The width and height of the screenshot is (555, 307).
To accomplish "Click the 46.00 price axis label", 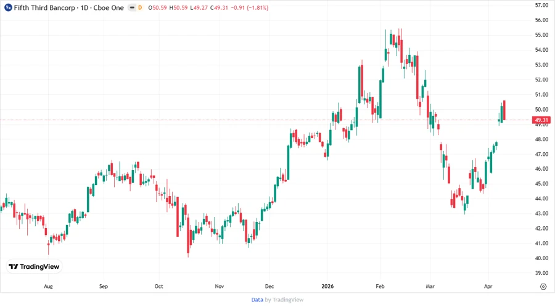I will click(x=541, y=169).
